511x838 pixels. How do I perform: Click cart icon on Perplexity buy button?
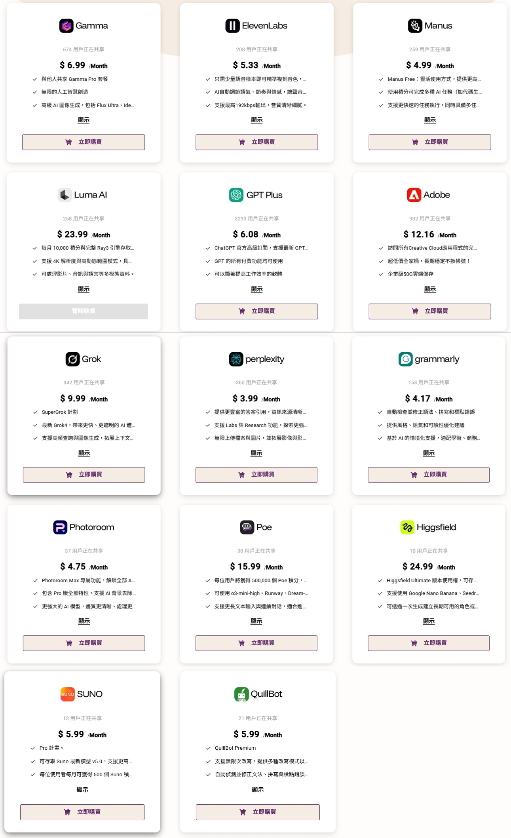(241, 475)
